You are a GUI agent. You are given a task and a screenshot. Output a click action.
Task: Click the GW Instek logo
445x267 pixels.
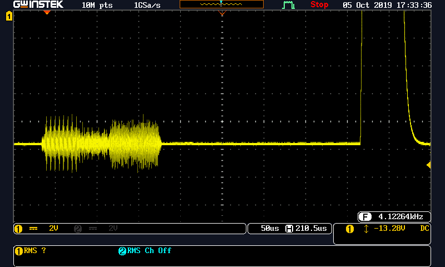click(x=38, y=4)
